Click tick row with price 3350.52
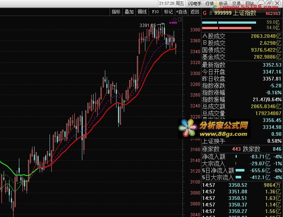This screenshot has height=217, width=283. point(242,185)
